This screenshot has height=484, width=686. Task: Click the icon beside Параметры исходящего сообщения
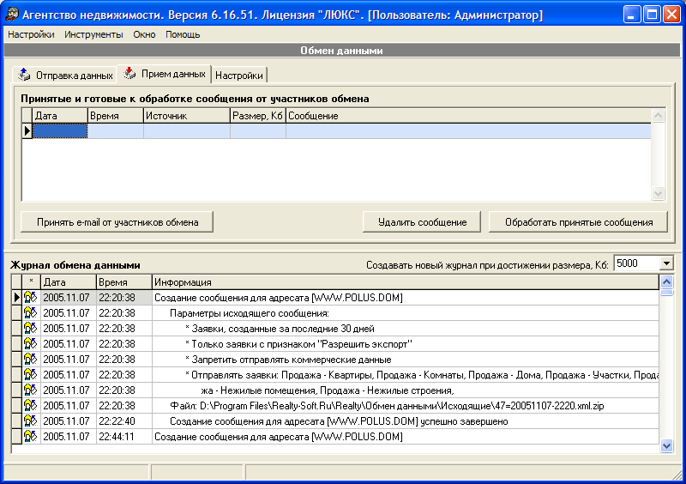pyautogui.click(x=31, y=312)
